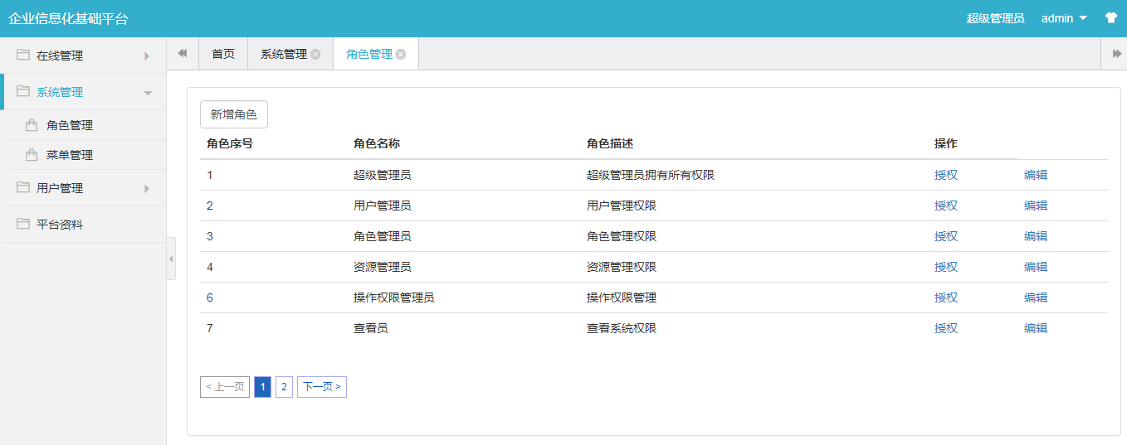Click 超级管理员拥有所有权限 description cell
Image resolution: width=1127 pixels, height=445 pixels.
click(651, 175)
